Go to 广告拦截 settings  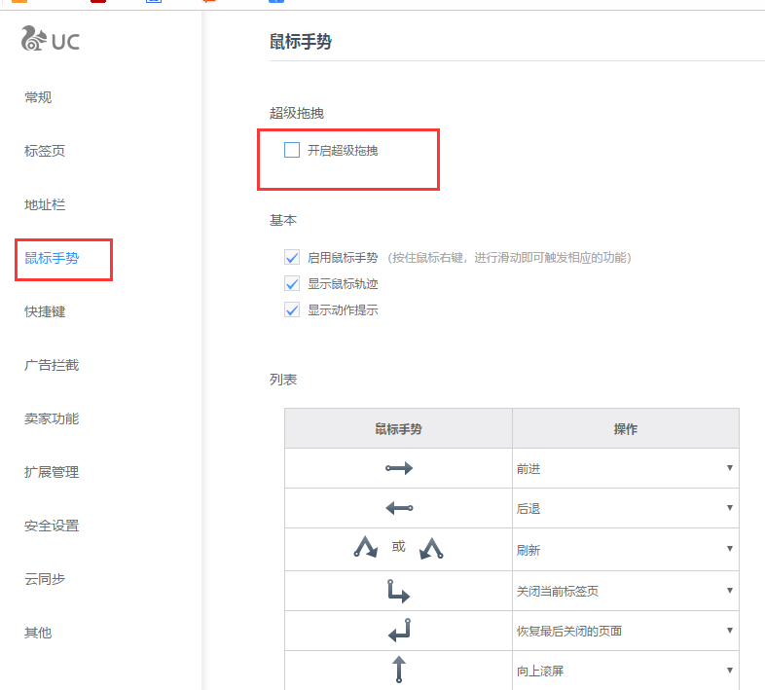(52, 365)
